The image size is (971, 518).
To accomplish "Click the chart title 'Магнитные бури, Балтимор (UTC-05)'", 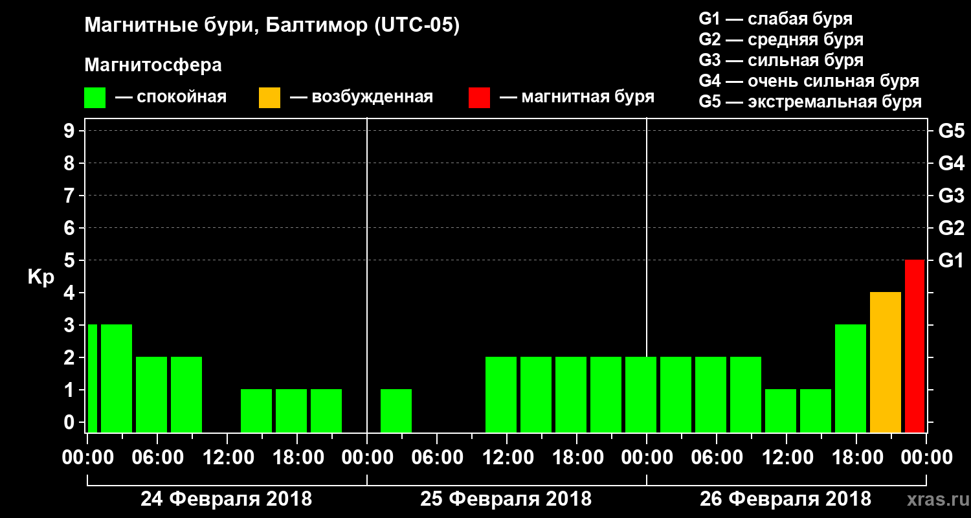I will point(272,27).
